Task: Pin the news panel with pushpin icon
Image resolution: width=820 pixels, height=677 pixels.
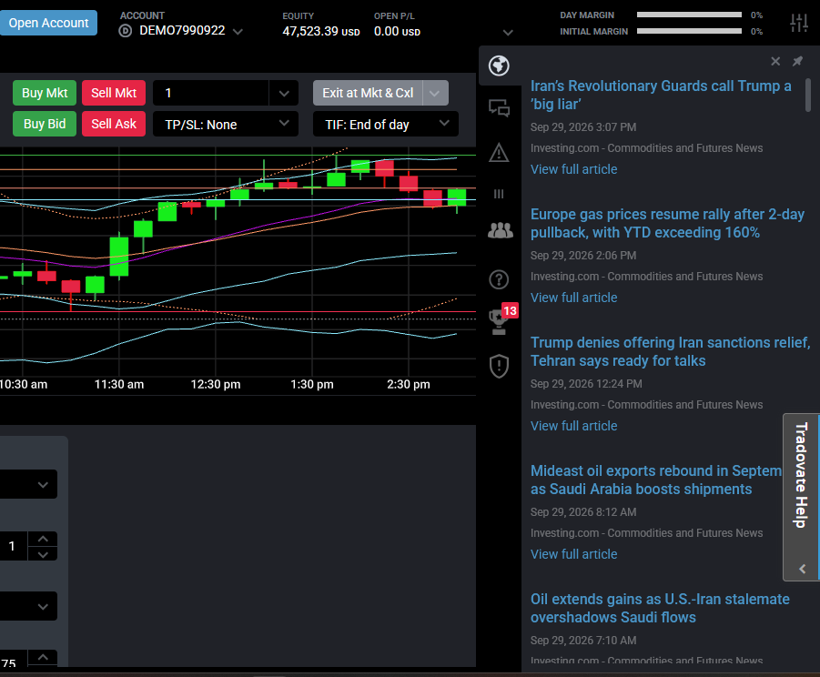Action: 797,62
